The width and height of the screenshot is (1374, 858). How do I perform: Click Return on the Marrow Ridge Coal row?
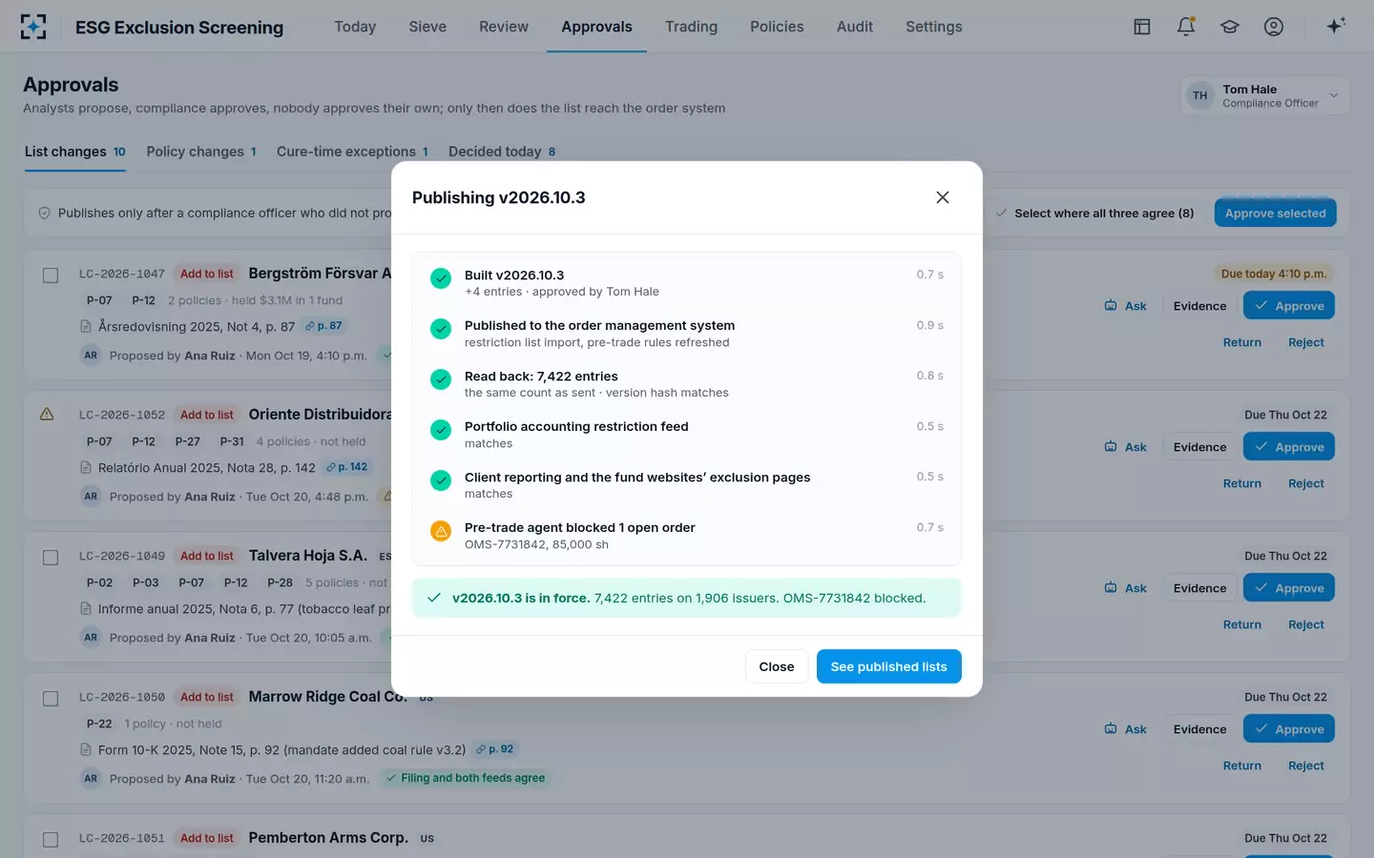pos(1242,766)
